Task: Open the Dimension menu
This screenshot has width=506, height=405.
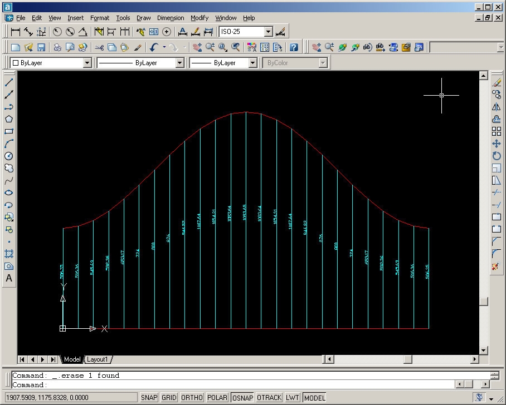Action: pyautogui.click(x=170, y=18)
